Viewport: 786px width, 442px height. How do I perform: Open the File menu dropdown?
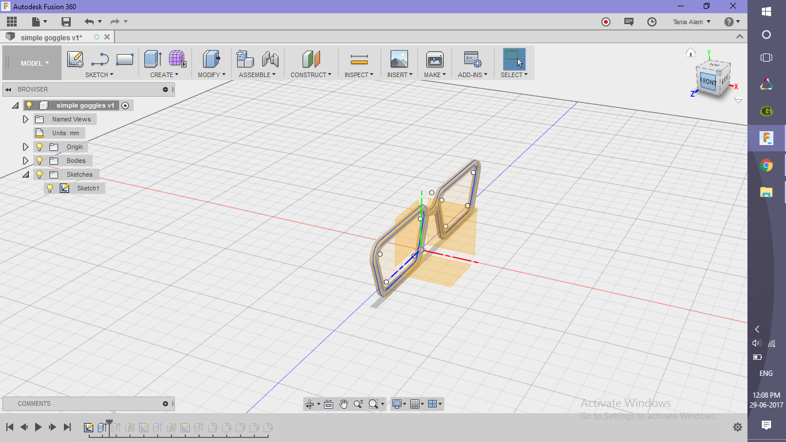tap(40, 22)
